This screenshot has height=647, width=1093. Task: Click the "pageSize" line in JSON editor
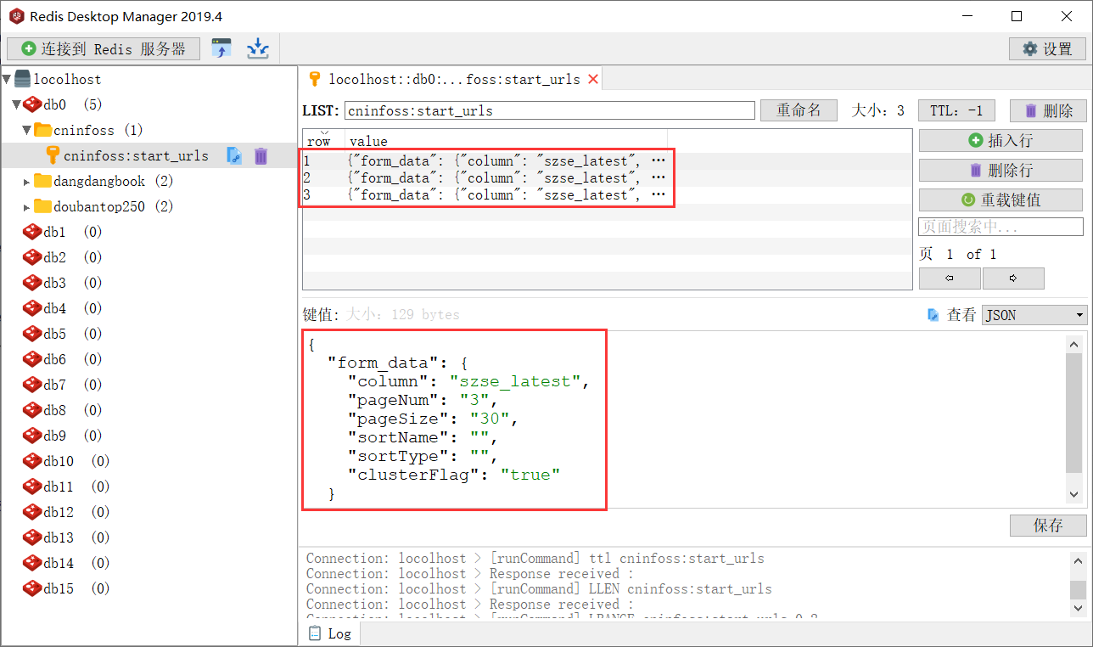click(433, 419)
